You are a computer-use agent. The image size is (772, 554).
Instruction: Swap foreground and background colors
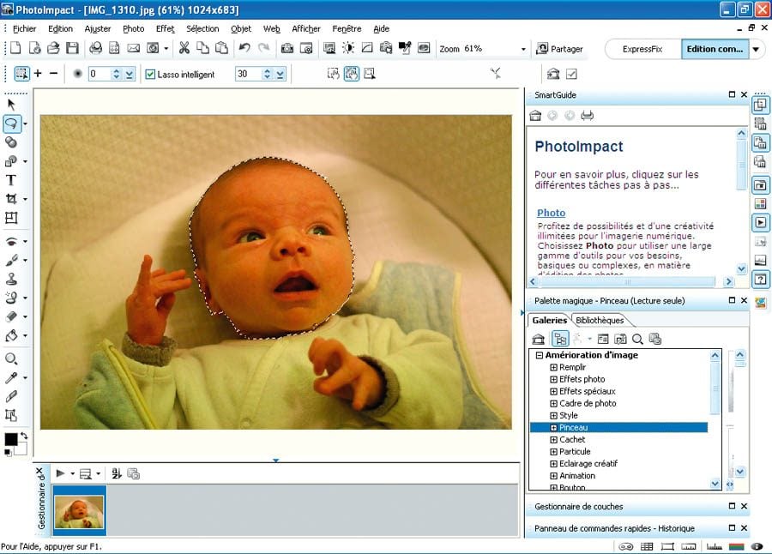(x=24, y=437)
